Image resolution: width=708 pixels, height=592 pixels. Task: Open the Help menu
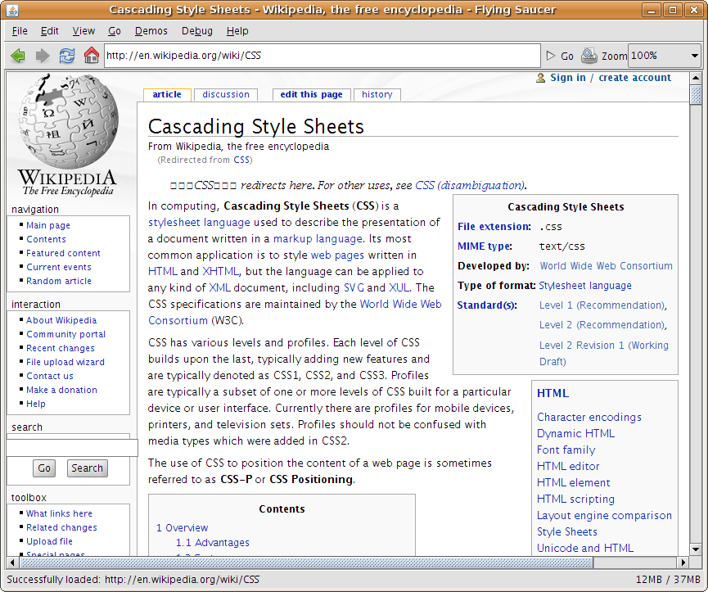237,31
